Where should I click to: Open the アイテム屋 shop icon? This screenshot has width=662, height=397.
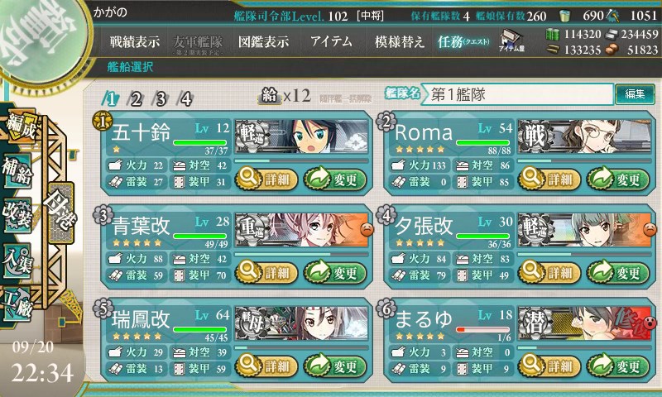click(x=511, y=41)
